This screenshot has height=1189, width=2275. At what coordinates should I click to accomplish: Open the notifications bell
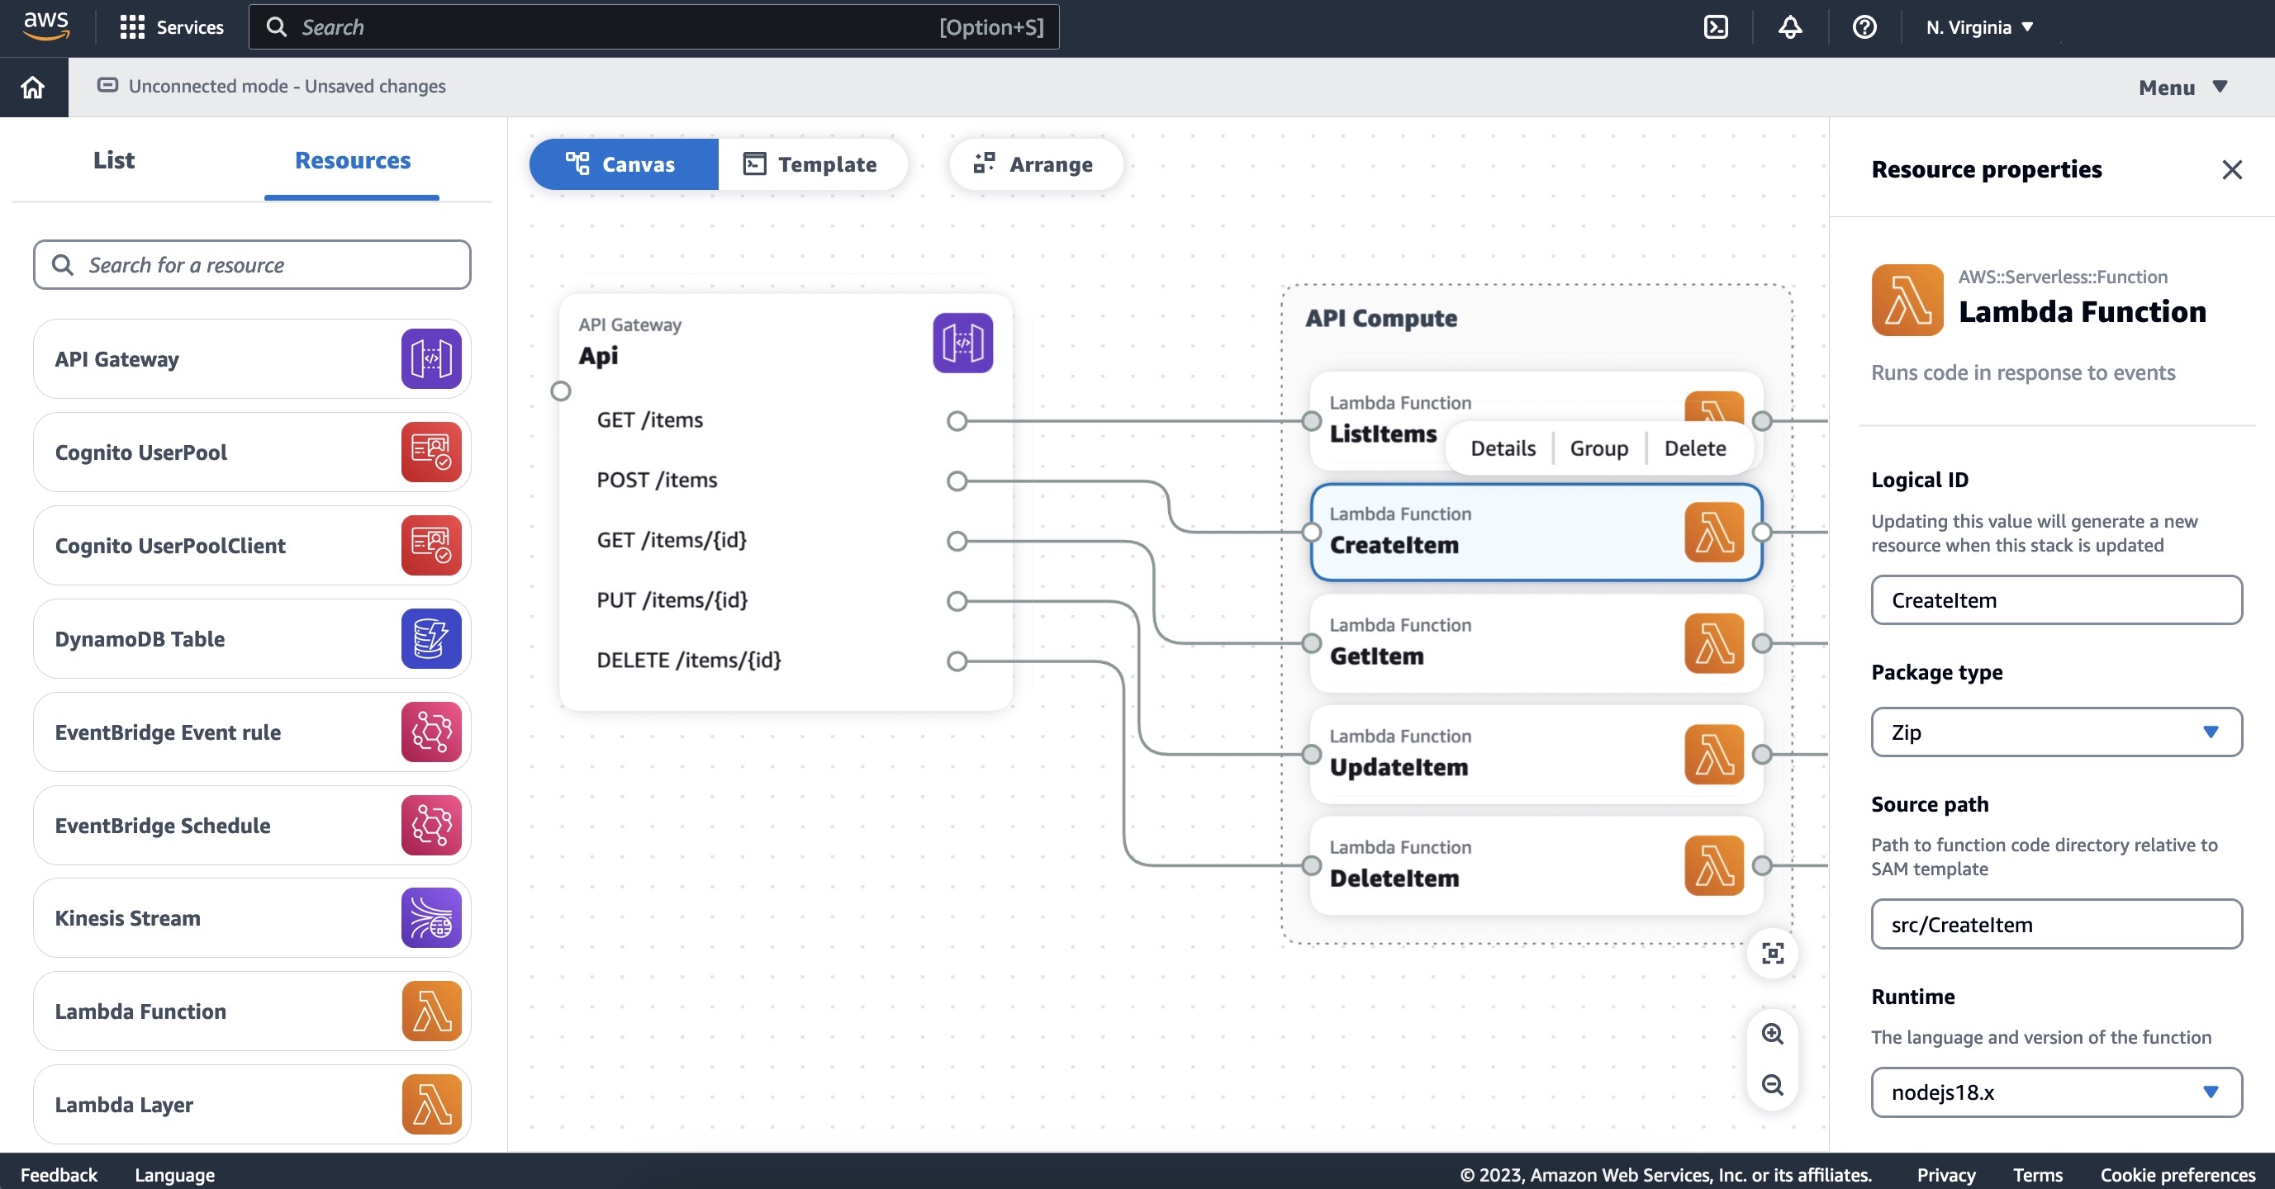(x=1789, y=27)
